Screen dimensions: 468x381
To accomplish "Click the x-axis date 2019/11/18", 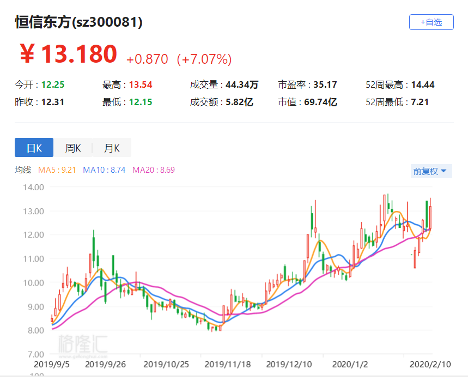I will point(228,364).
